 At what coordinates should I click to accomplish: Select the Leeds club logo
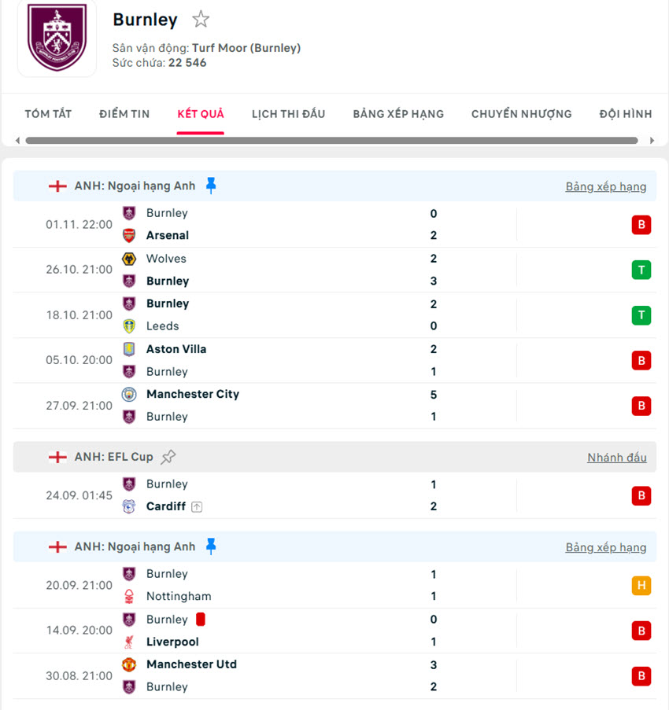(x=130, y=326)
